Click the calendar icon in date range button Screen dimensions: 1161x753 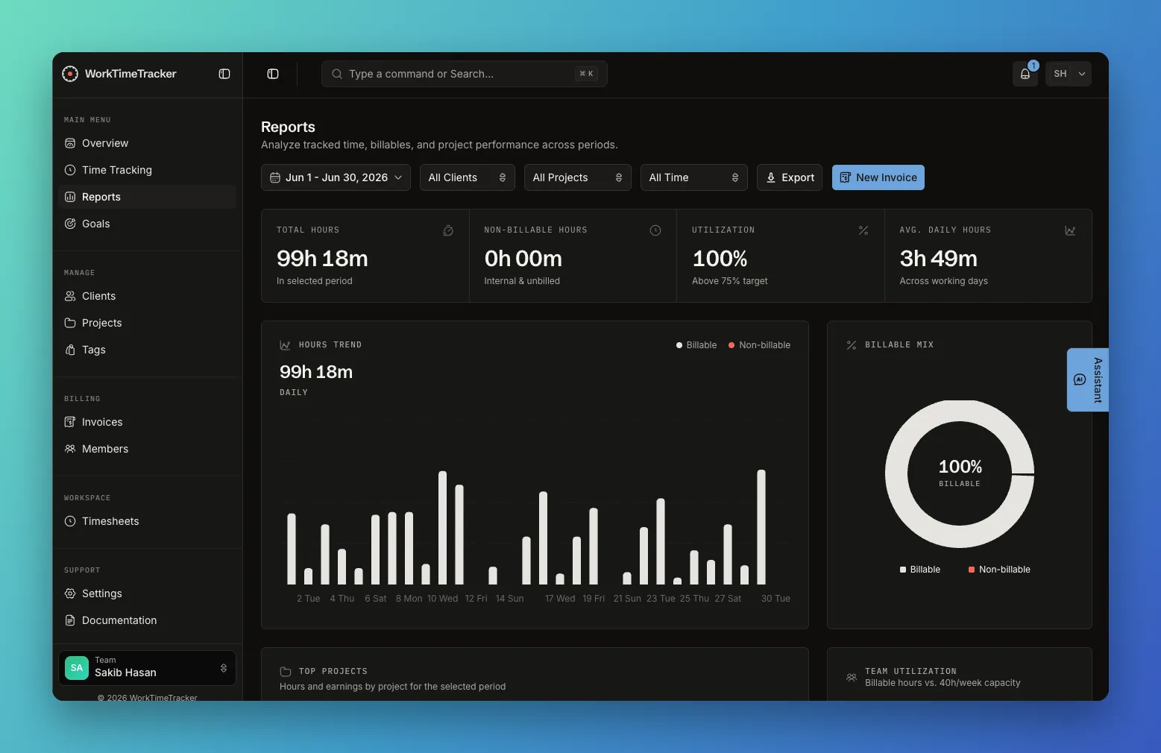(275, 177)
